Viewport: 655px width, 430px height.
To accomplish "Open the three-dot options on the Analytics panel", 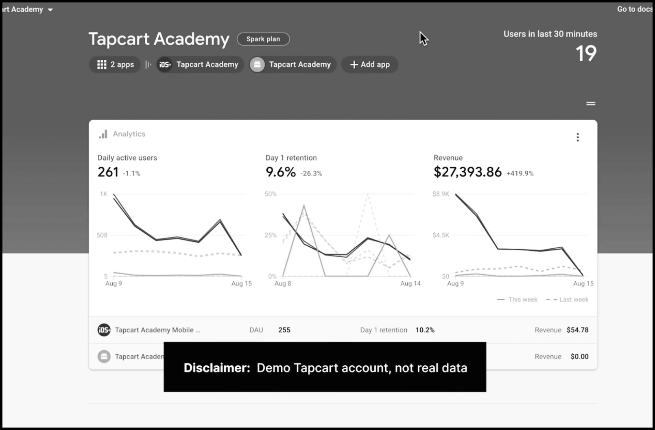I will (x=577, y=137).
